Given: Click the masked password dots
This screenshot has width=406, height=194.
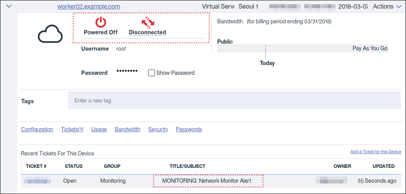Looking at the screenshot, I should [x=127, y=71].
